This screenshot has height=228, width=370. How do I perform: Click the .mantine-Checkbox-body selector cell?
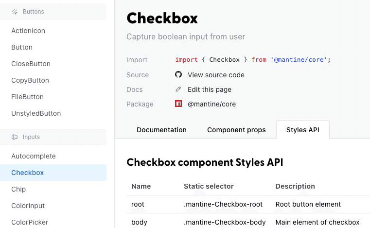coord(225,222)
